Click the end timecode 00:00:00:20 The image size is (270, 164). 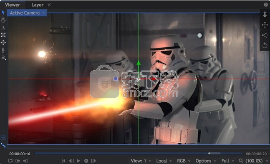[256, 154]
